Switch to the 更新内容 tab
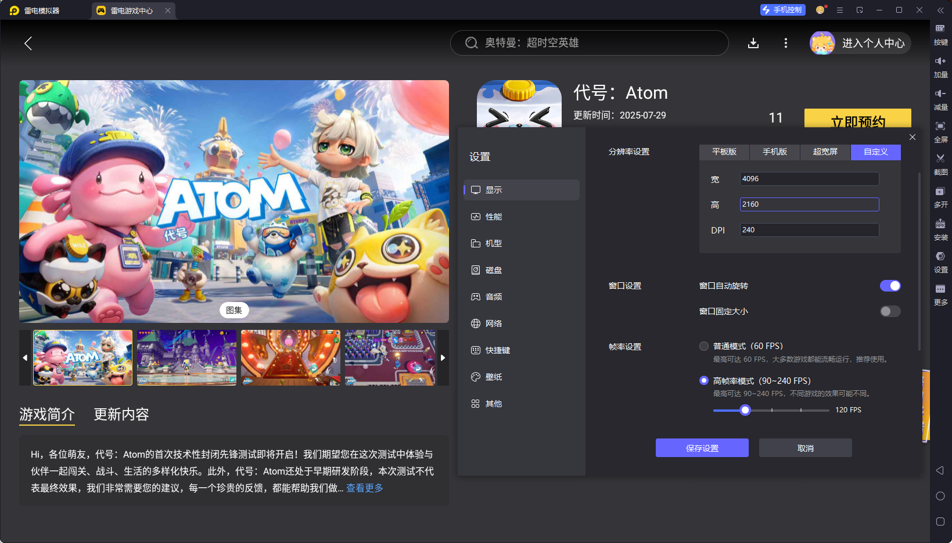Image resolution: width=952 pixels, height=543 pixels. click(121, 414)
